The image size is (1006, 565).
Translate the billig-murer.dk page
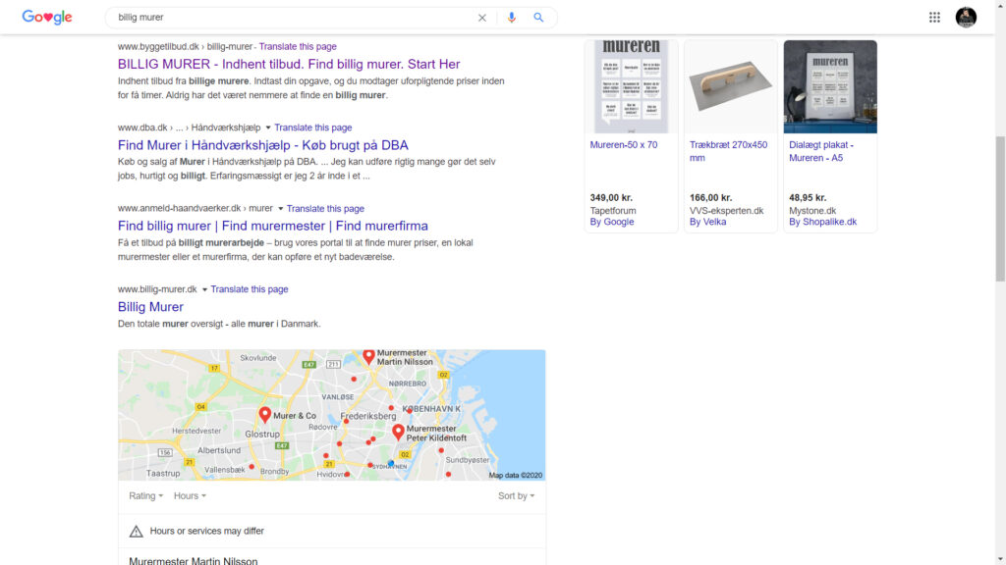(250, 289)
